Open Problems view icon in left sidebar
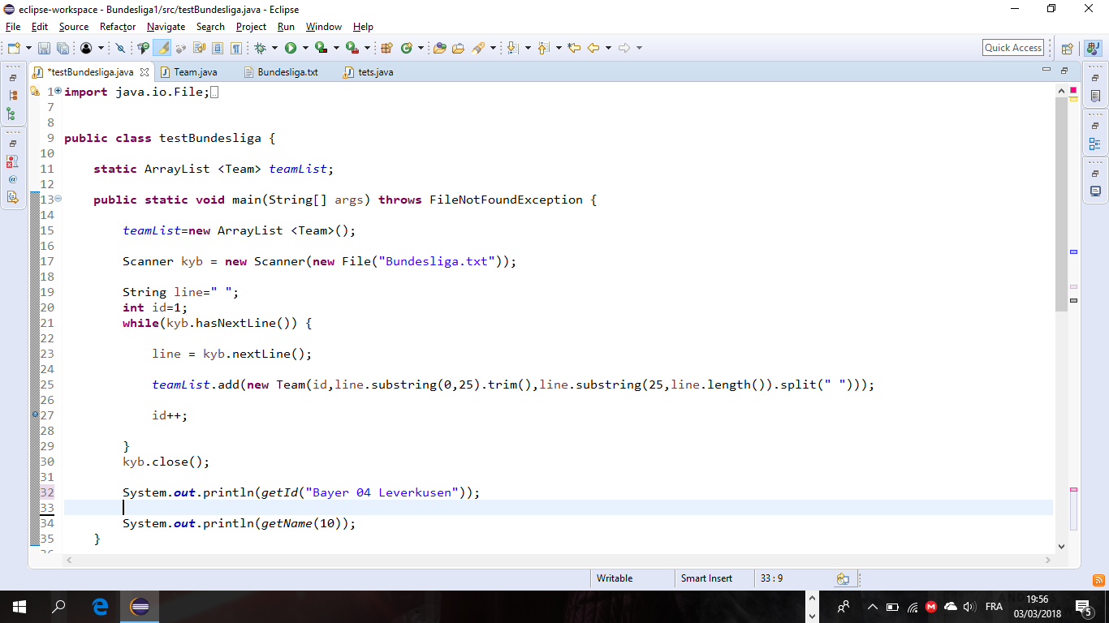Screen dimensions: 1109x623 coord(12,161)
